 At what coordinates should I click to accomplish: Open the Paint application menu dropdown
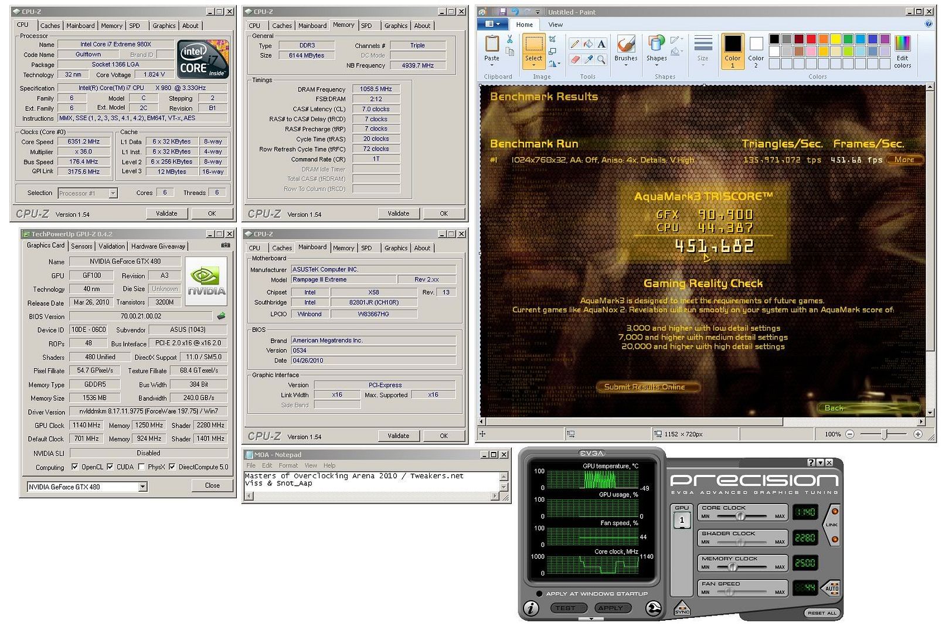pos(492,24)
